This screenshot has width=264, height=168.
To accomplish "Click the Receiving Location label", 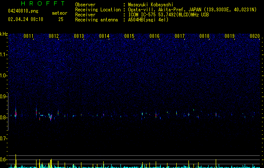I will coord(98,10).
